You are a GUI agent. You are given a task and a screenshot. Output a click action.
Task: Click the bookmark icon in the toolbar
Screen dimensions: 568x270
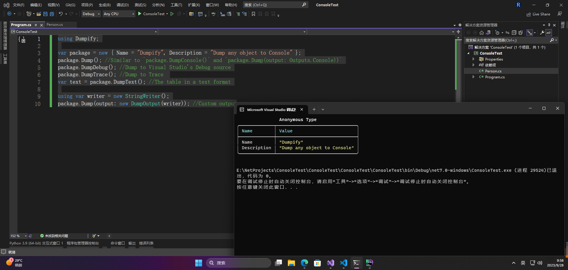(253, 14)
